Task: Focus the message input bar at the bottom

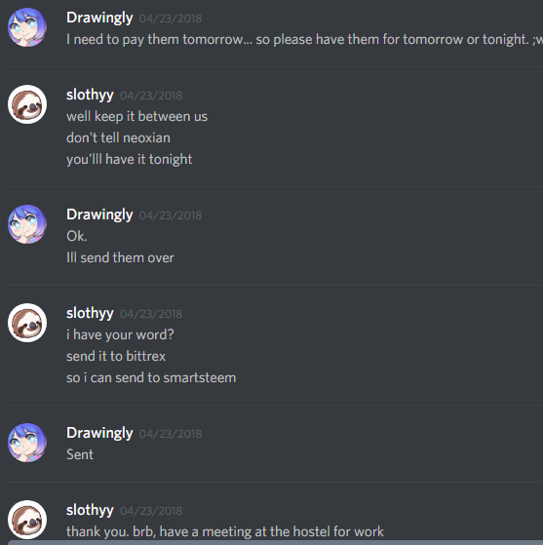Action: pyautogui.click(x=275, y=543)
